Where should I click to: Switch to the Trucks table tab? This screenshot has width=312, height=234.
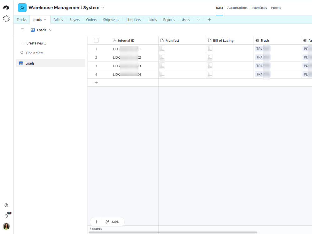22,20
